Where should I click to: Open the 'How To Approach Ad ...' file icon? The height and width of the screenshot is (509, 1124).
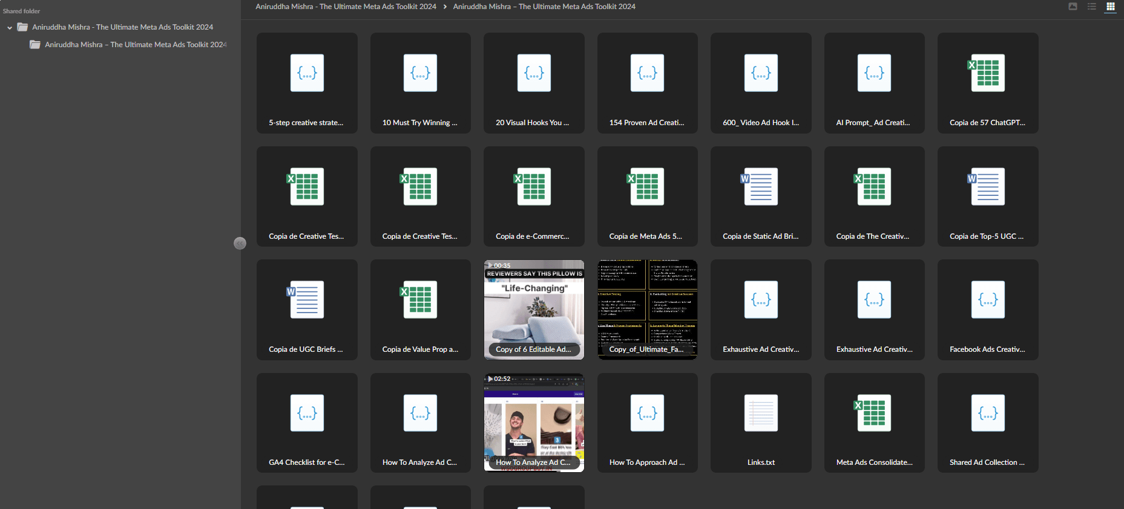[x=647, y=413]
